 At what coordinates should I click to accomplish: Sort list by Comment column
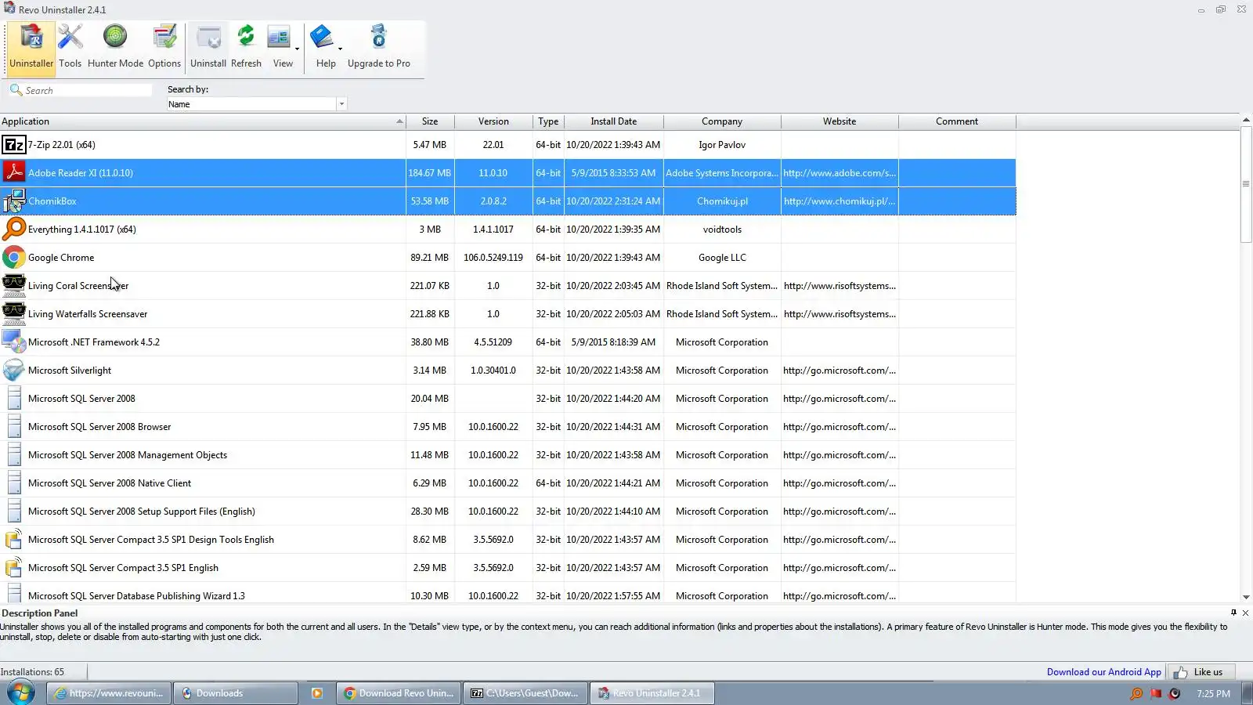957,121
